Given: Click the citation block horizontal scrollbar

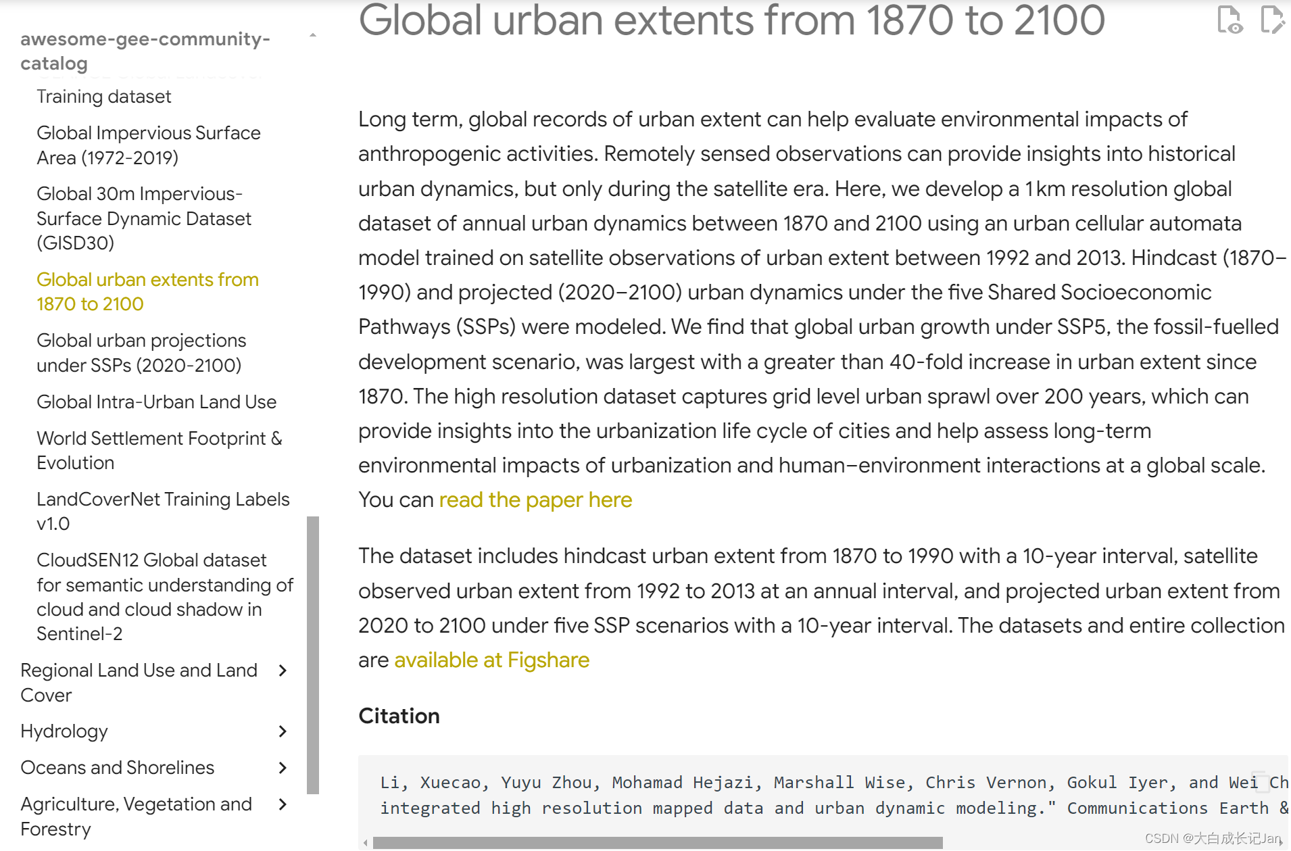Looking at the screenshot, I should (658, 843).
